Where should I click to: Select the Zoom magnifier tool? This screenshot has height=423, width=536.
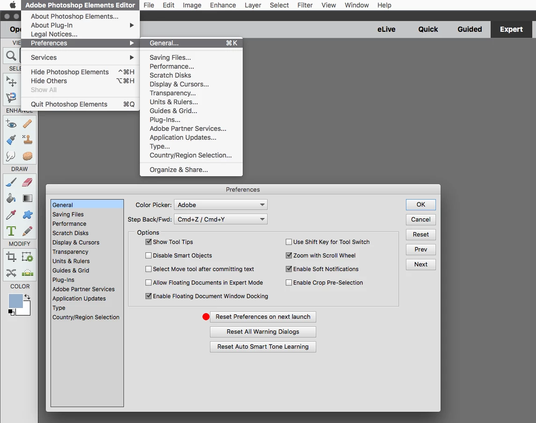pos(11,56)
